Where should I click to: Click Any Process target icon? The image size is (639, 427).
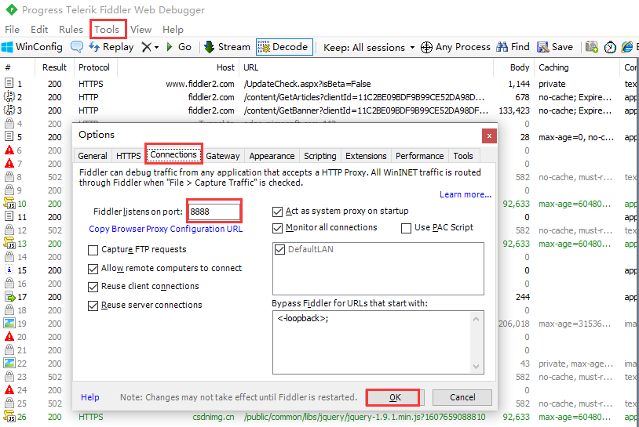[426, 48]
